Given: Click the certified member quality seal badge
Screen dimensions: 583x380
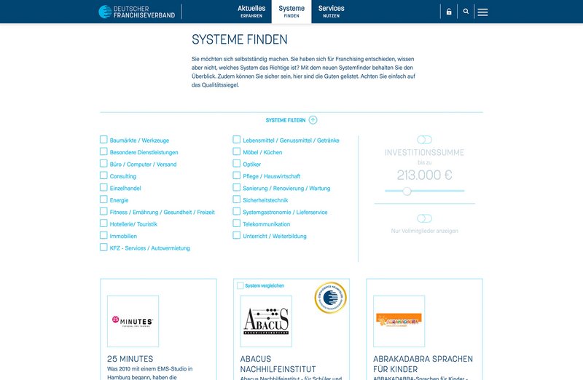Looking at the screenshot, I should 331,298.
